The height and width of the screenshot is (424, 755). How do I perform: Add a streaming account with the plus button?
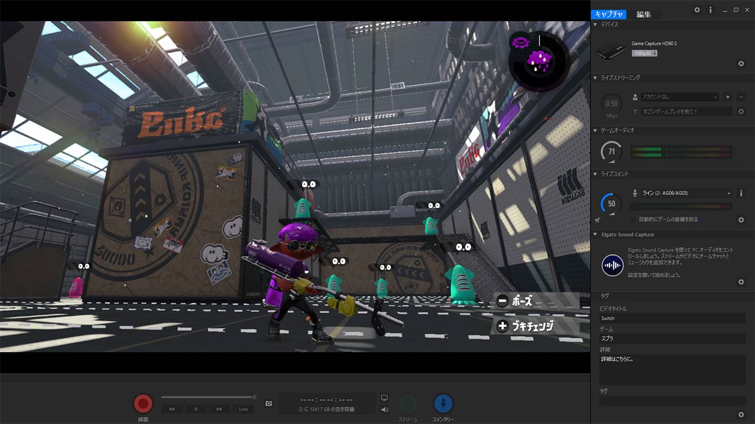(728, 97)
